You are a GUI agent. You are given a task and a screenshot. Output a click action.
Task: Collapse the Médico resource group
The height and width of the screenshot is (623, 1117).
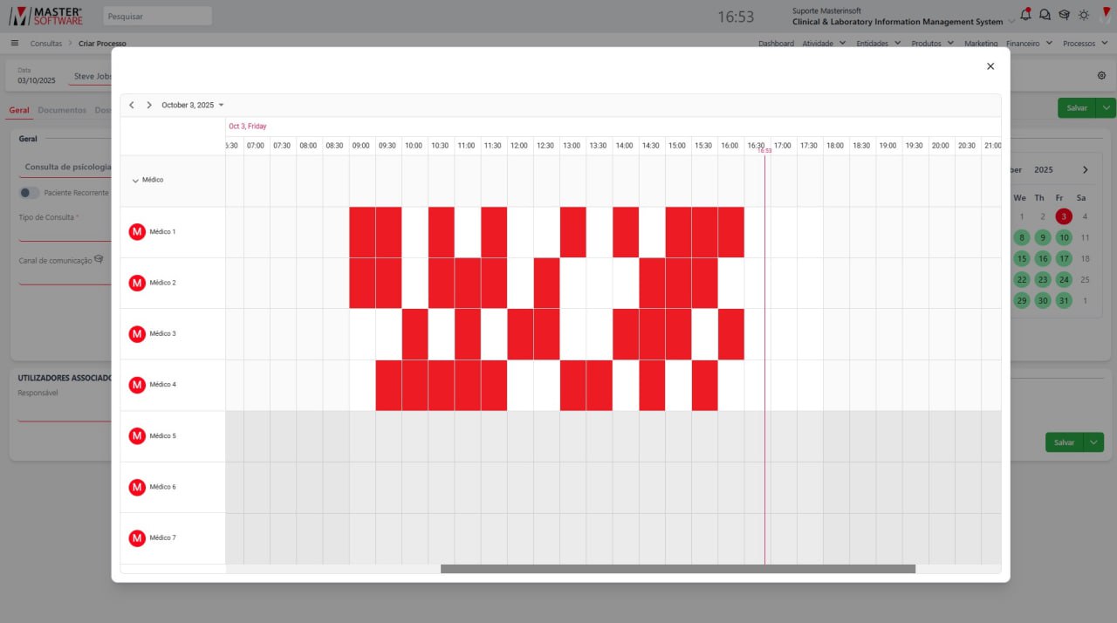tap(135, 181)
